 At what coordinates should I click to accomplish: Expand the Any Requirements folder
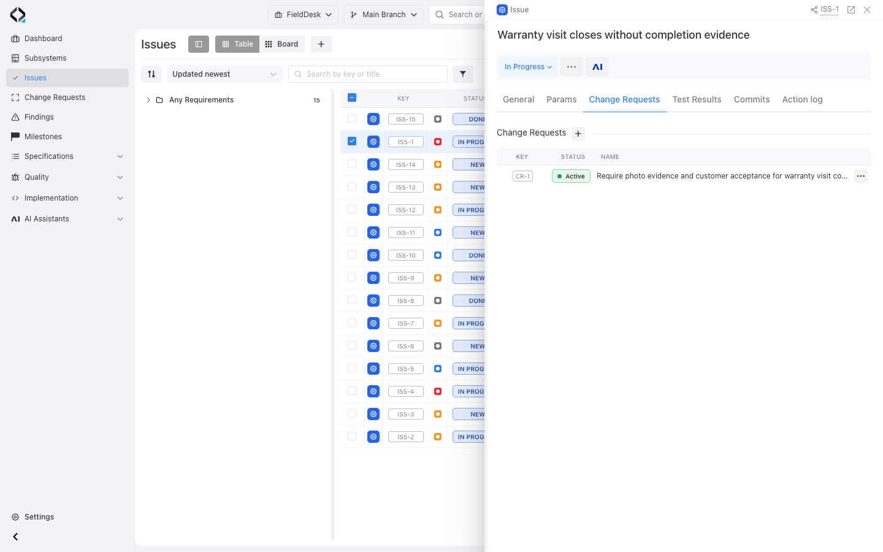148,100
